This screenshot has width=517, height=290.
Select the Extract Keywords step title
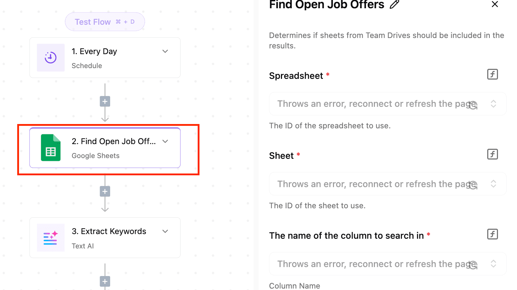(x=109, y=231)
